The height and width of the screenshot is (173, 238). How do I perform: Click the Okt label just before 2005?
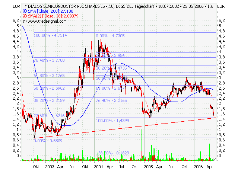tap(135, 167)
